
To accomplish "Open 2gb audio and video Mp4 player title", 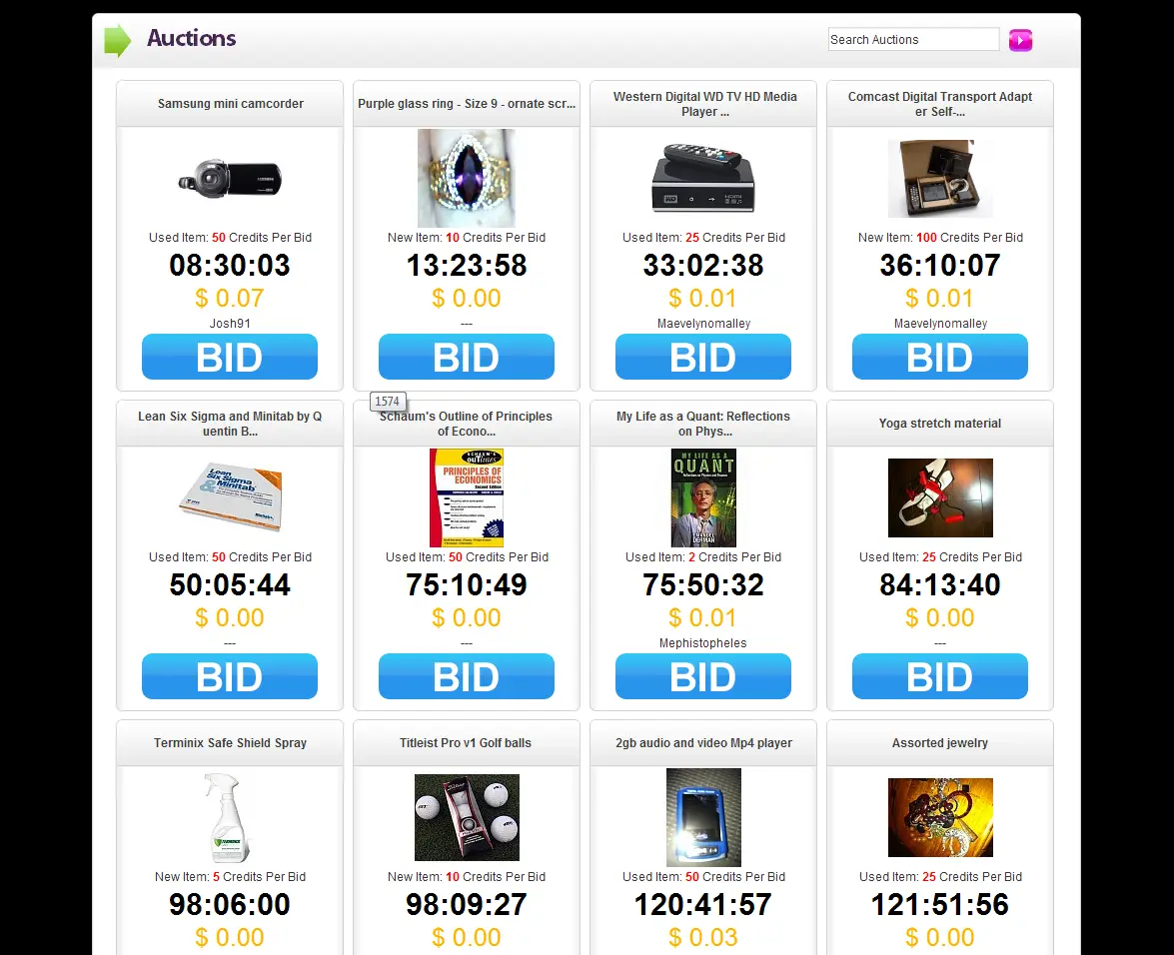I will point(703,743).
